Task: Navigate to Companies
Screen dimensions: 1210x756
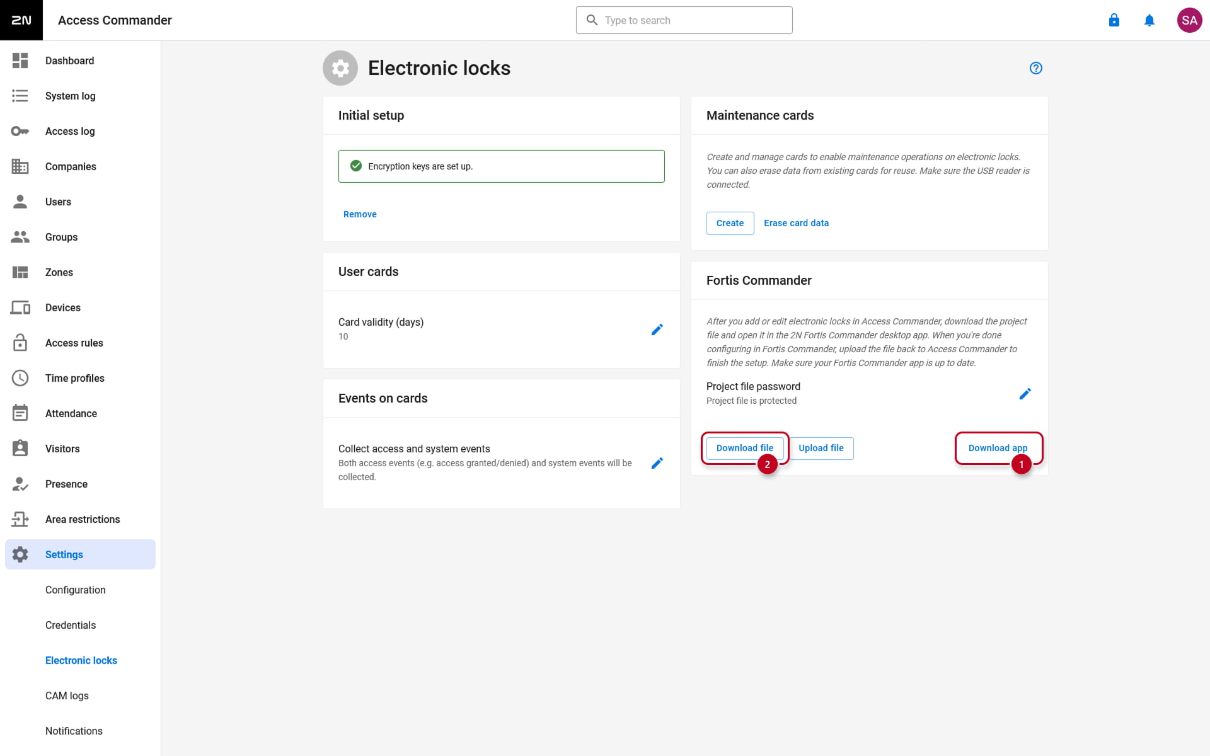Action: click(81, 166)
